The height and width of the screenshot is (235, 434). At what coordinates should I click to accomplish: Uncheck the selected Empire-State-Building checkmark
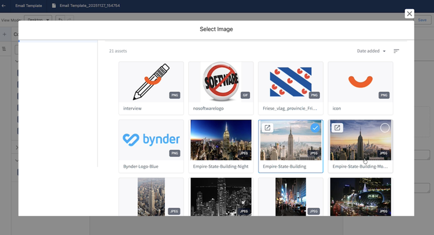pyautogui.click(x=315, y=128)
